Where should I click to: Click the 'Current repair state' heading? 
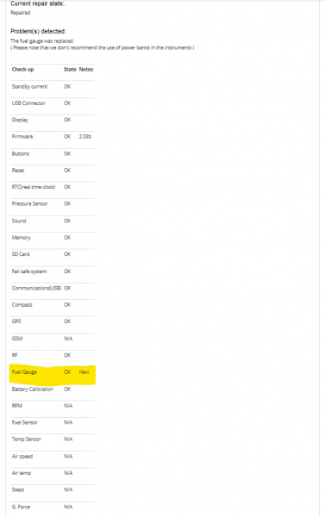[38, 3]
